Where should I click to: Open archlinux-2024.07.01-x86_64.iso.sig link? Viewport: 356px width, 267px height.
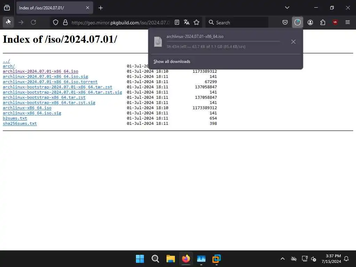46,76
